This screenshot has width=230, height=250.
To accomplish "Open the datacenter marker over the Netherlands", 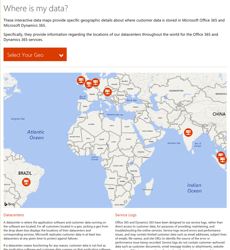I will coord(95,82).
